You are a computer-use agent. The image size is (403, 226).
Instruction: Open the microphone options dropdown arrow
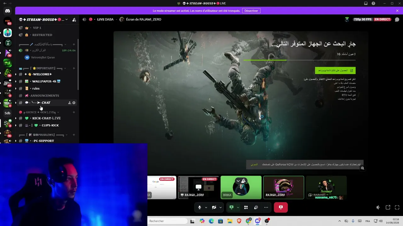206,207
